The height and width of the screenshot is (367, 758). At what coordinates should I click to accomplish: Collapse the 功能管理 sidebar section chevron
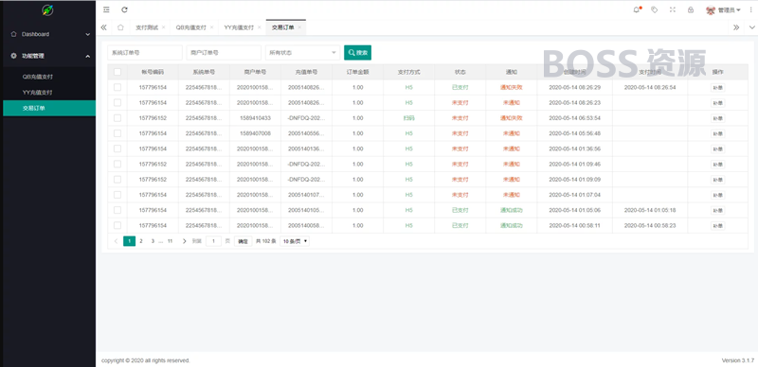click(x=87, y=57)
